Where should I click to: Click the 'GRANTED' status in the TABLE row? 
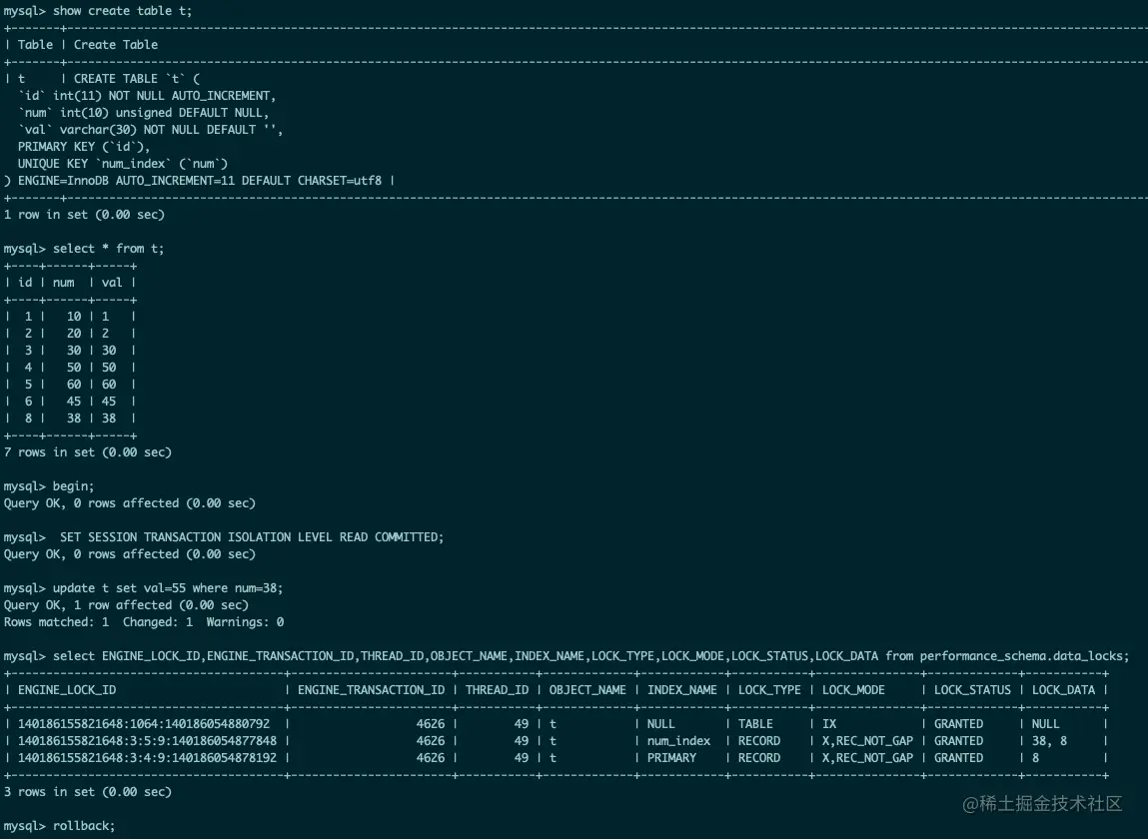(x=958, y=724)
